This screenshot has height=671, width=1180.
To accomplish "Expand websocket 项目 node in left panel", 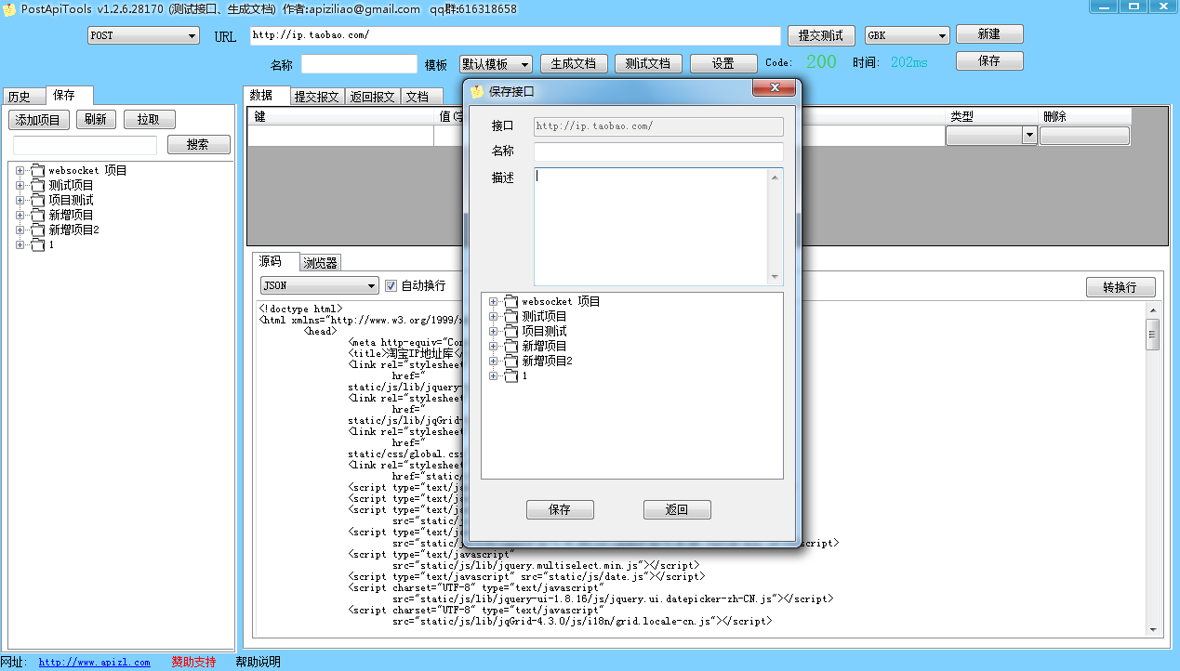I will pyautogui.click(x=20, y=171).
